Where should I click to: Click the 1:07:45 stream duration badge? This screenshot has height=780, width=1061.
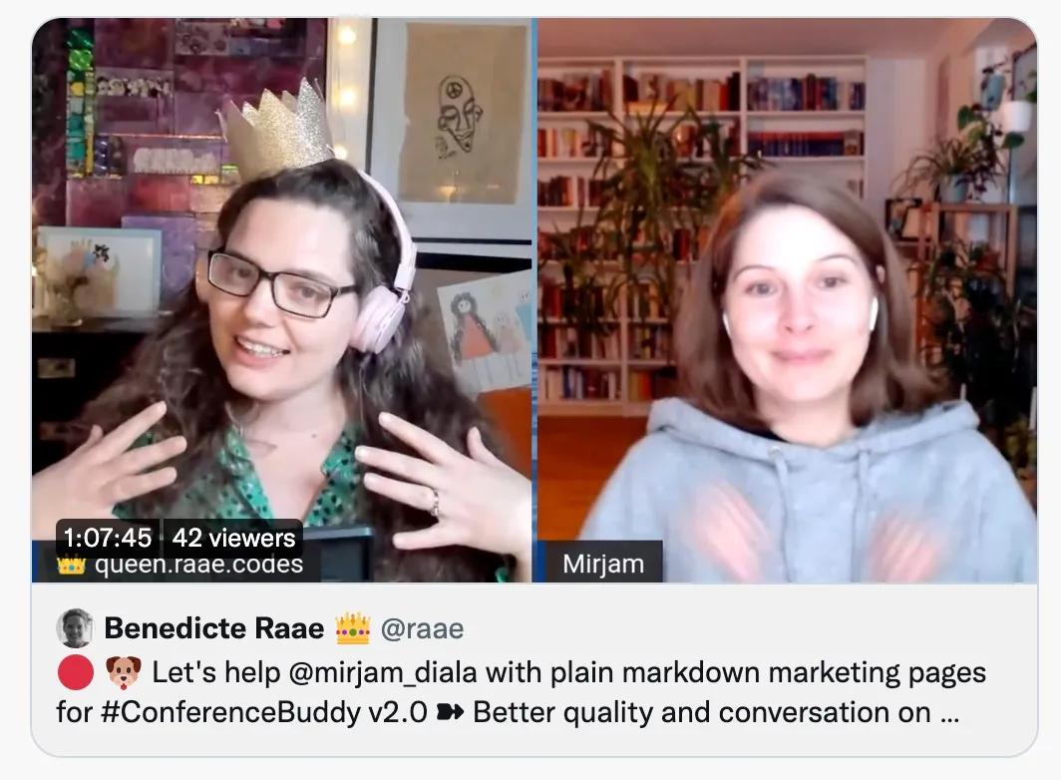pos(108,538)
